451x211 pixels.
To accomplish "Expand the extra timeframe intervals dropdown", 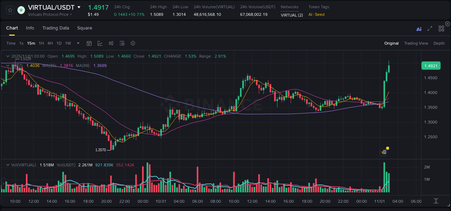I will (x=78, y=43).
